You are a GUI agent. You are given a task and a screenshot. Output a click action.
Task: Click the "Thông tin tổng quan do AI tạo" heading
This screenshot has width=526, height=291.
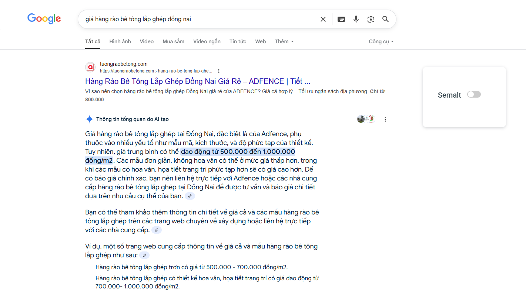point(133,119)
